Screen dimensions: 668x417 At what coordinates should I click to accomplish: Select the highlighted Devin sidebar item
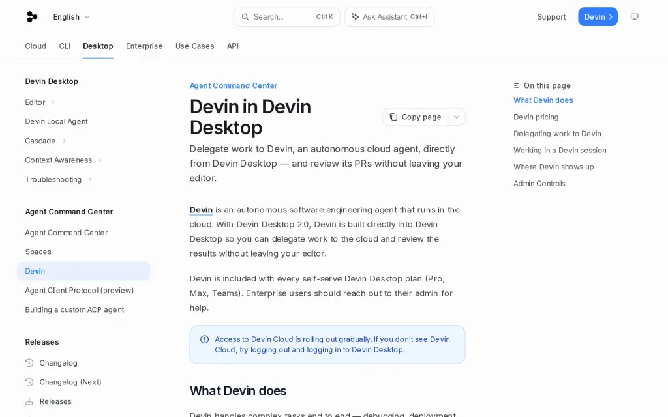(x=83, y=271)
